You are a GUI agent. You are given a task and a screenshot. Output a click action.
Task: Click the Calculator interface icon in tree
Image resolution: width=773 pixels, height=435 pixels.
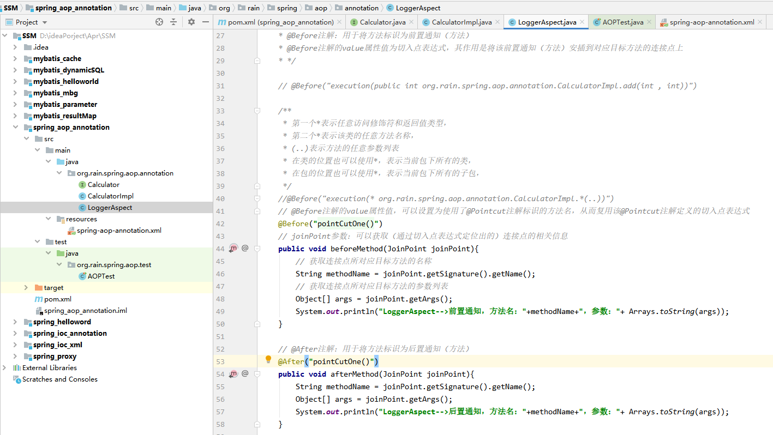[82, 185]
